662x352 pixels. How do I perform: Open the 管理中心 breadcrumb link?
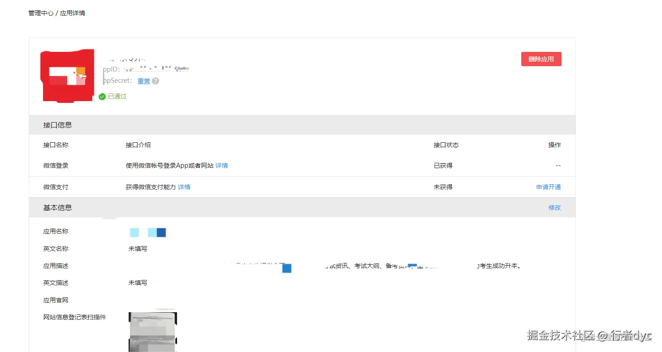tap(41, 13)
